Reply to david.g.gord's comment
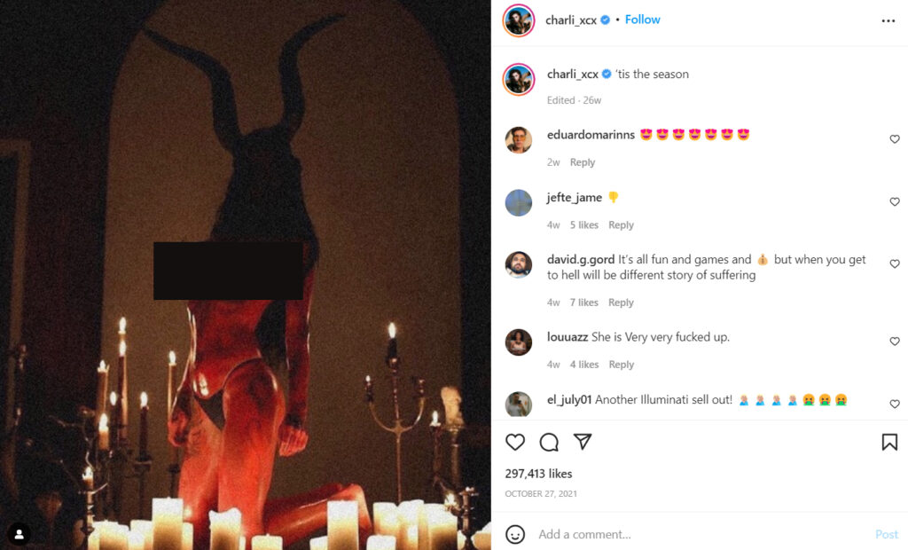The height and width of the screenshot is (550, 908). (x=621, y=302)
